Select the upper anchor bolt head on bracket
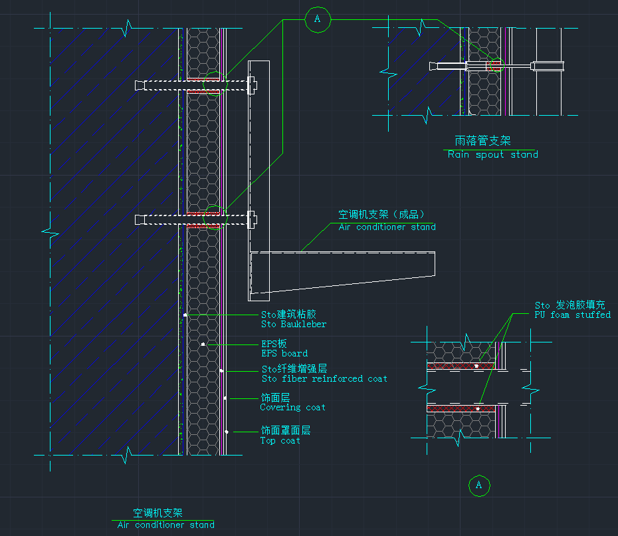The height and width of the screenshot is (536, 618). [251, 85]
